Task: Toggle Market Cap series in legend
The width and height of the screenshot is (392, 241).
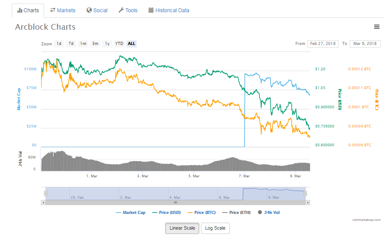Action: [x=130, y=213]
